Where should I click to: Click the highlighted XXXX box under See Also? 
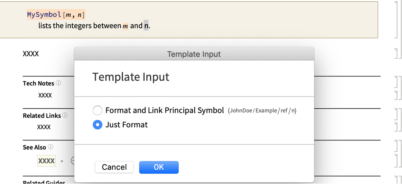pyautogui.click(x=46, y=161)
